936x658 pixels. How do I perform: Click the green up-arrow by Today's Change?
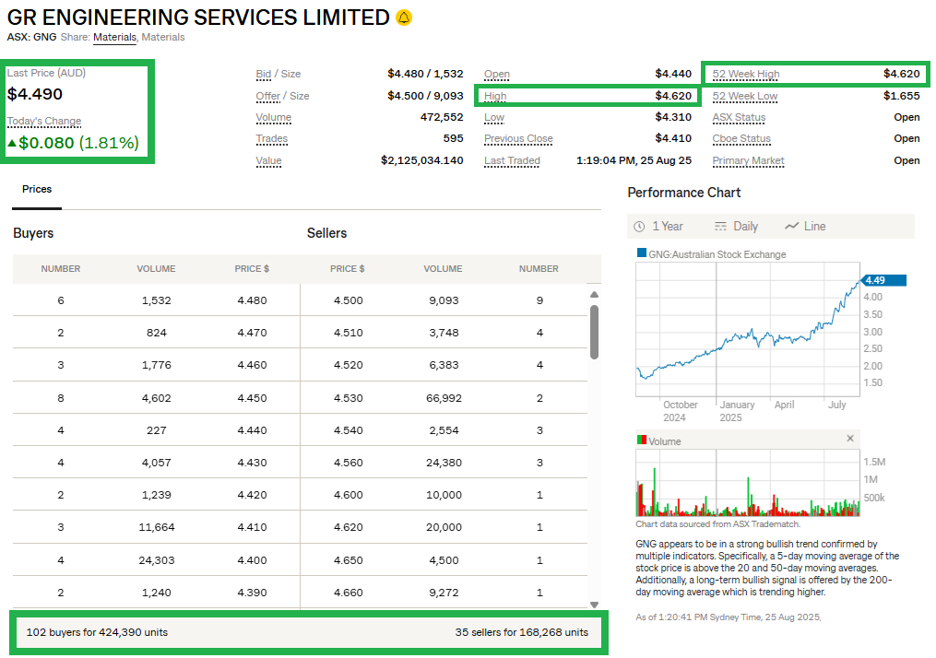tap(12, 143)
